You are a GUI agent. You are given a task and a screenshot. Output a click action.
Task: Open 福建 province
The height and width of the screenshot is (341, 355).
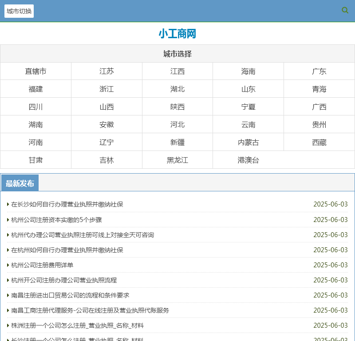click(35, 89)
